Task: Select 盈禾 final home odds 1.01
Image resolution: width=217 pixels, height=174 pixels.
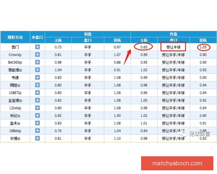Action: [x=144, y=123]
